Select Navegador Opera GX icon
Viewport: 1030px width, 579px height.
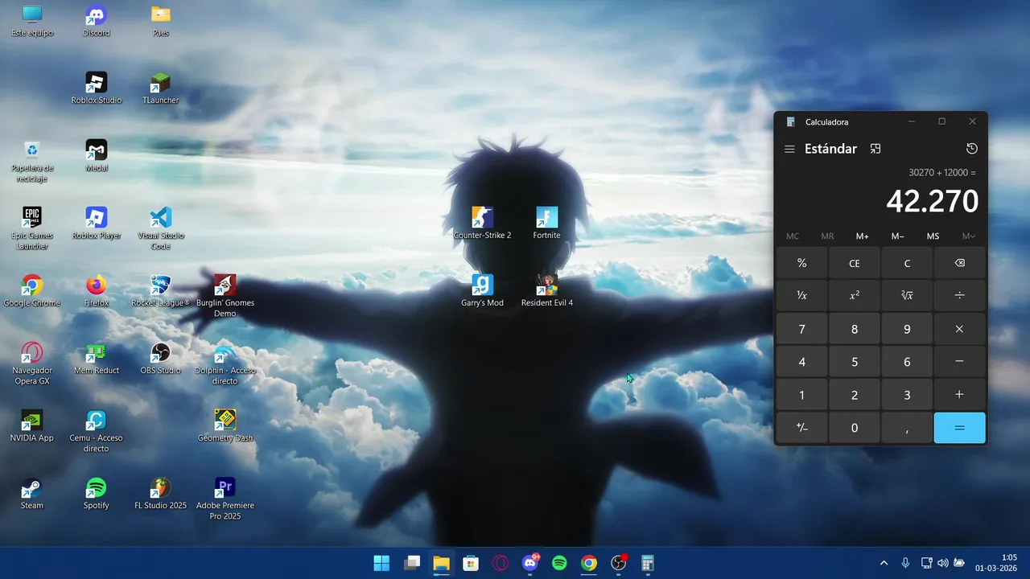click(x=32, y=363)
